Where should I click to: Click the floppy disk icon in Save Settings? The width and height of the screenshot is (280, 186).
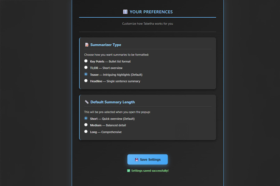pyautogui.click(x=137, y=159)
